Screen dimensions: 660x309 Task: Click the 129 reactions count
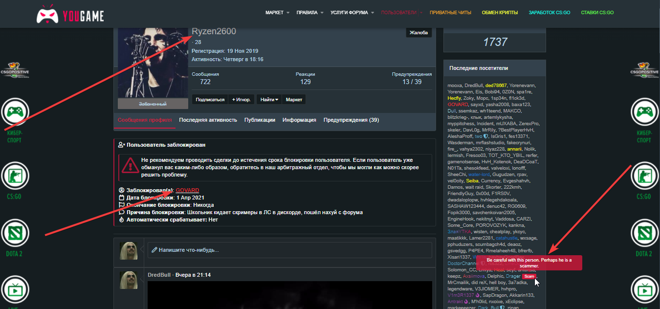(306, 82)
